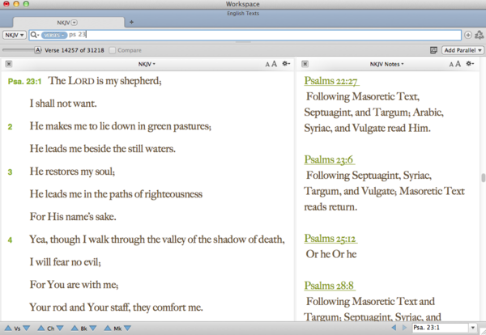The height and width of the screenshot is (335, 486).
Task: Select the NKJV workspace tab
Action: tap(68, 23)
